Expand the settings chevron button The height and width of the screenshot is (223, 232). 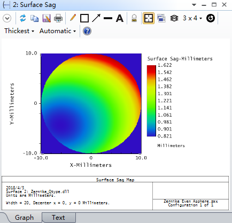pos(7,18)
